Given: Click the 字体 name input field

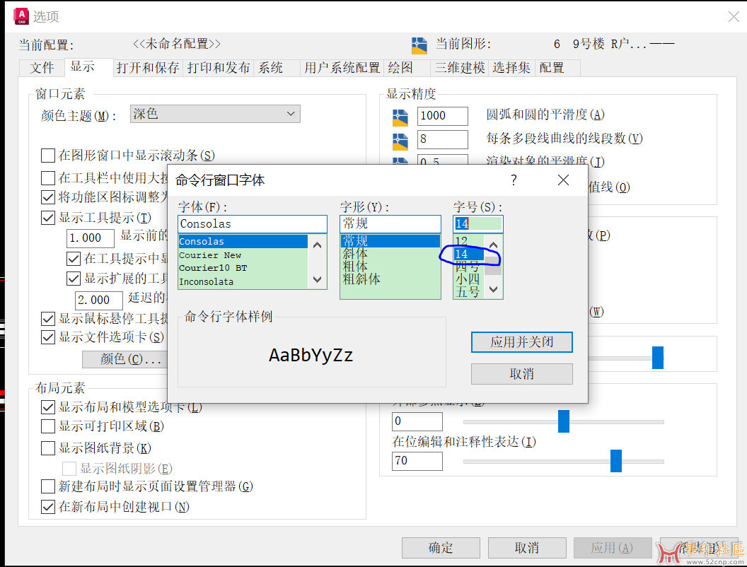Looking at the screenshot, I should pyautogui.click(x=253, y=223).
